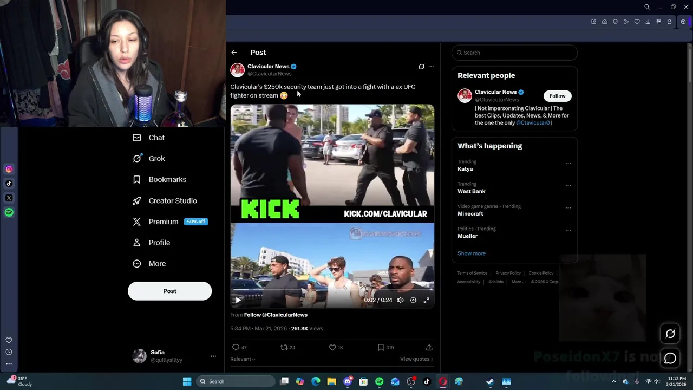
Task: Open the Instagram icon in Opera sidebar
Action: click(x=9, y=170)
